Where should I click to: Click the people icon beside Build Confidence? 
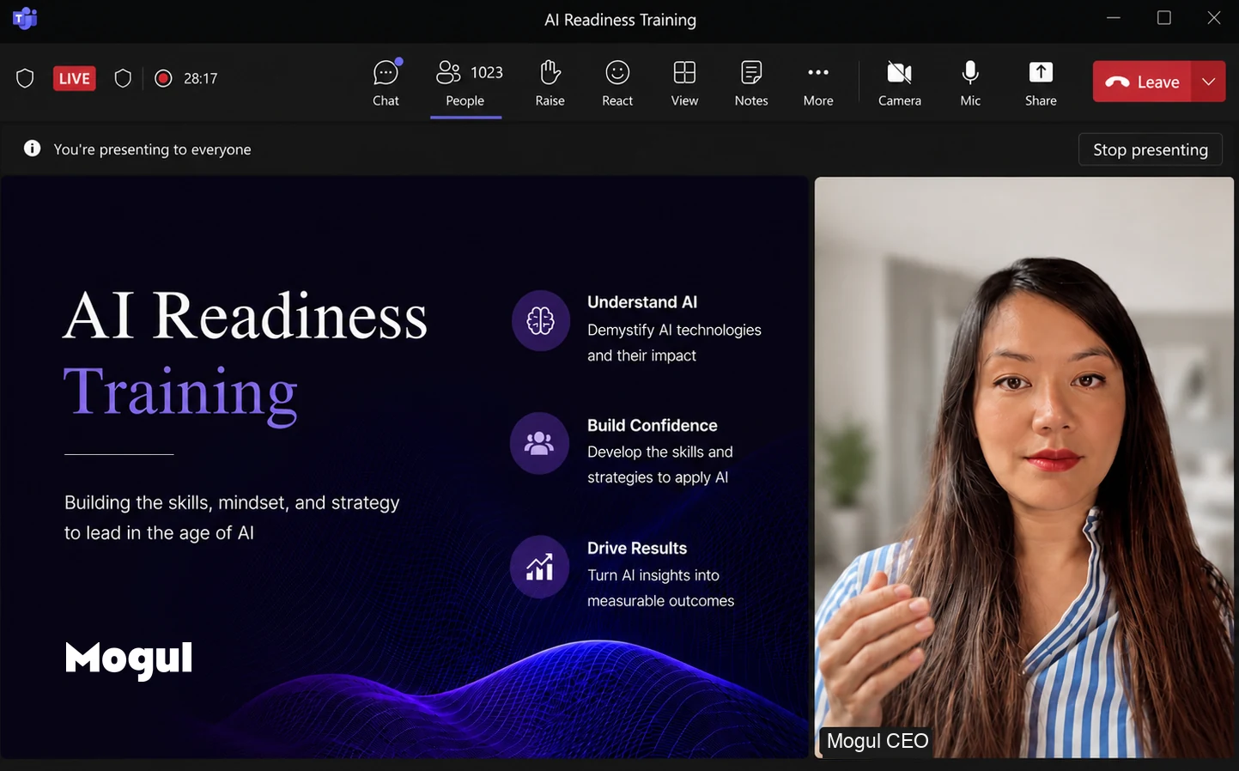point(539,443)
